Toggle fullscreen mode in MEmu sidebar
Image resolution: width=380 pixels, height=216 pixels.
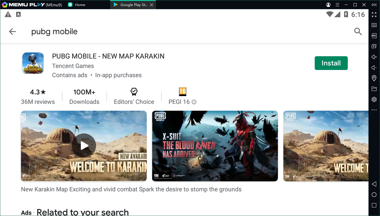tap(374, 15)
